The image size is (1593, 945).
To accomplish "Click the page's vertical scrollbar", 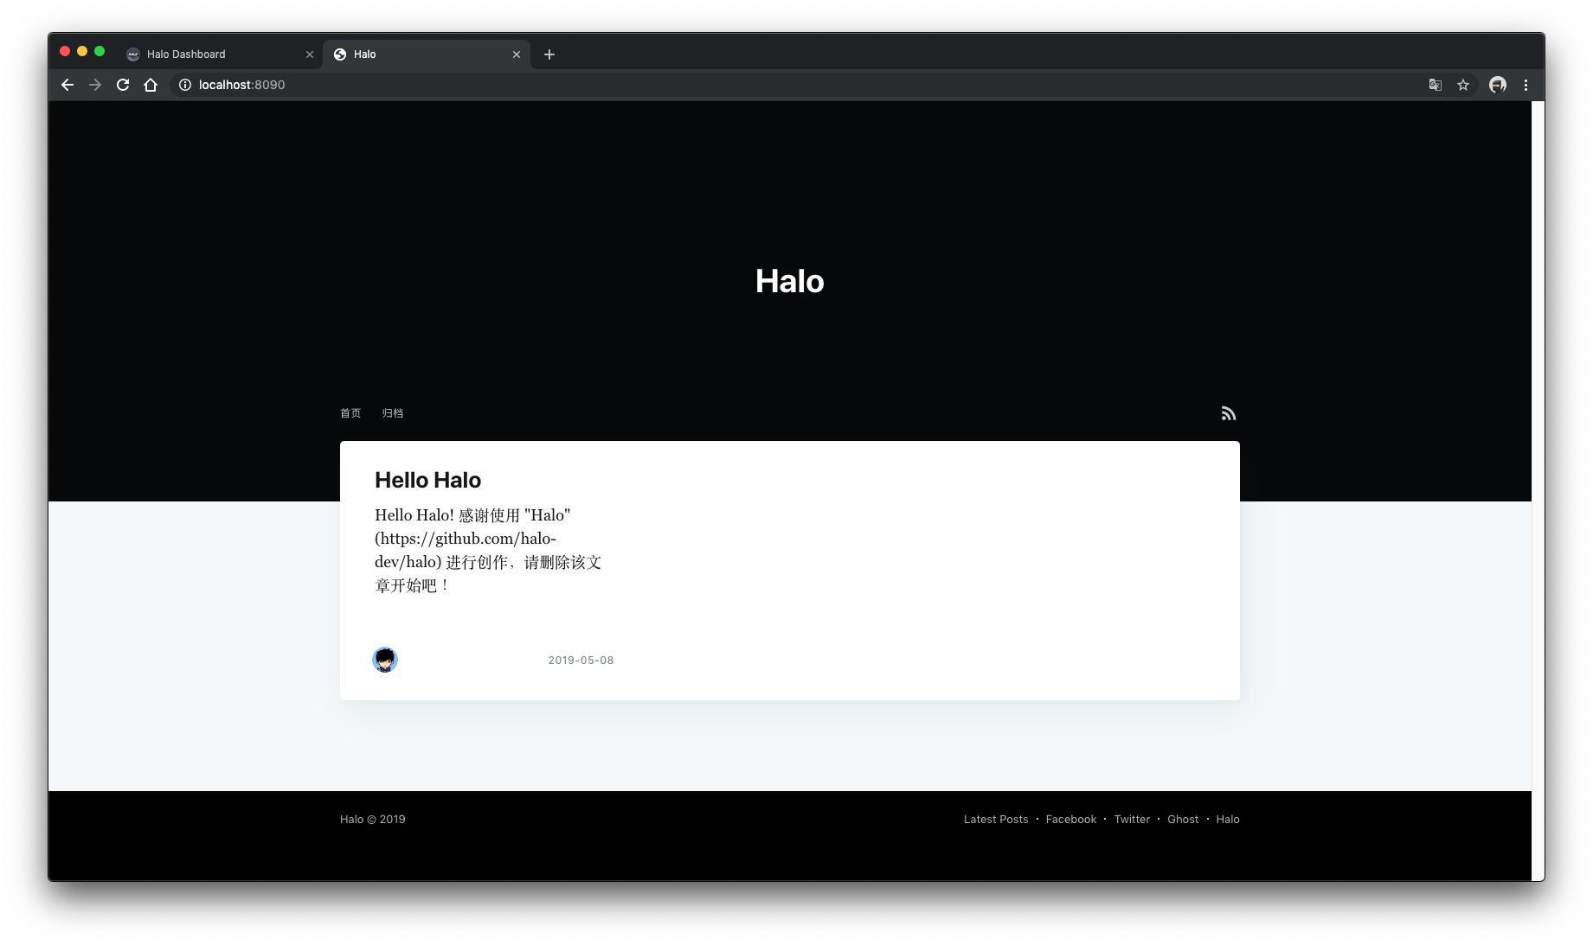I will click(x=1538, y=491).
